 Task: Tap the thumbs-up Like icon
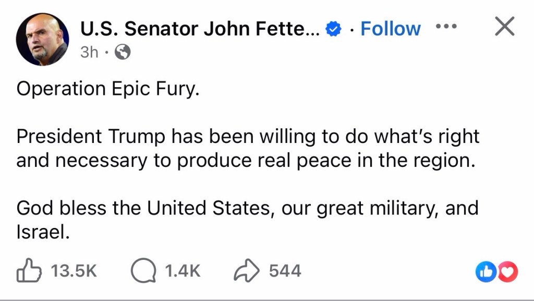(28, 271)
